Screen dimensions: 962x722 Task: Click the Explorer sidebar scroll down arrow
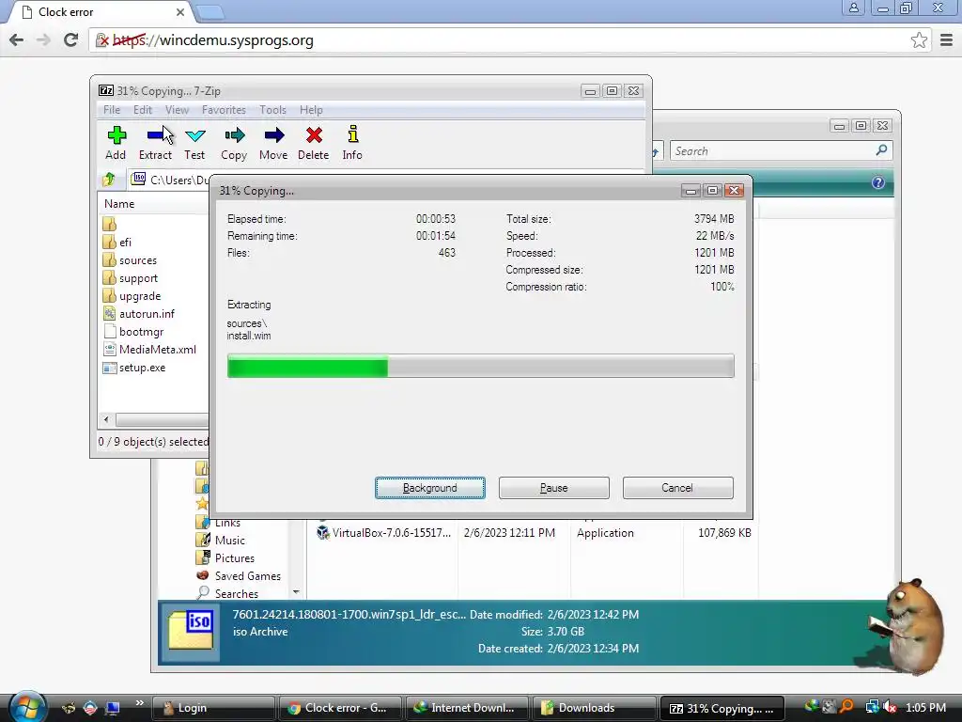pyautogui.click(x=296, y=592)
